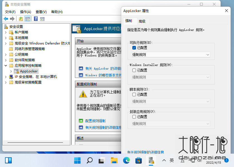
Task: Expand the 帐户策略 tree node
Action: (x=6, y=32)
